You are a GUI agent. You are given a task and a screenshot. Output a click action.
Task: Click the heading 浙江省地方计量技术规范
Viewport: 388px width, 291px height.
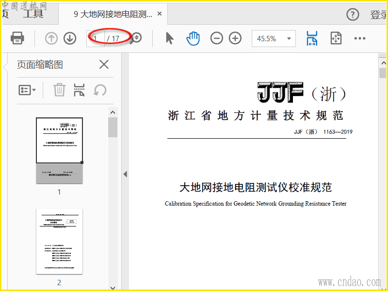click(x=256, y=115)
